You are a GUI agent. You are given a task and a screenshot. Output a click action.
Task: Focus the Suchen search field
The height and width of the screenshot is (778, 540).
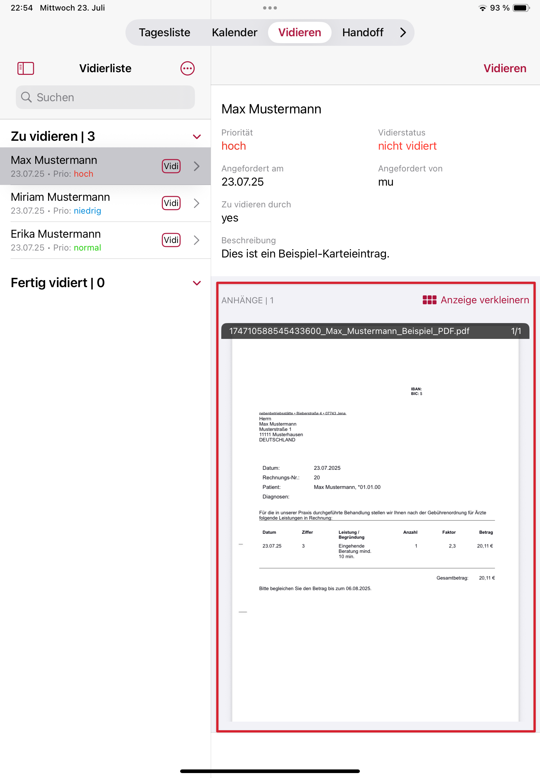click(105, 97)
